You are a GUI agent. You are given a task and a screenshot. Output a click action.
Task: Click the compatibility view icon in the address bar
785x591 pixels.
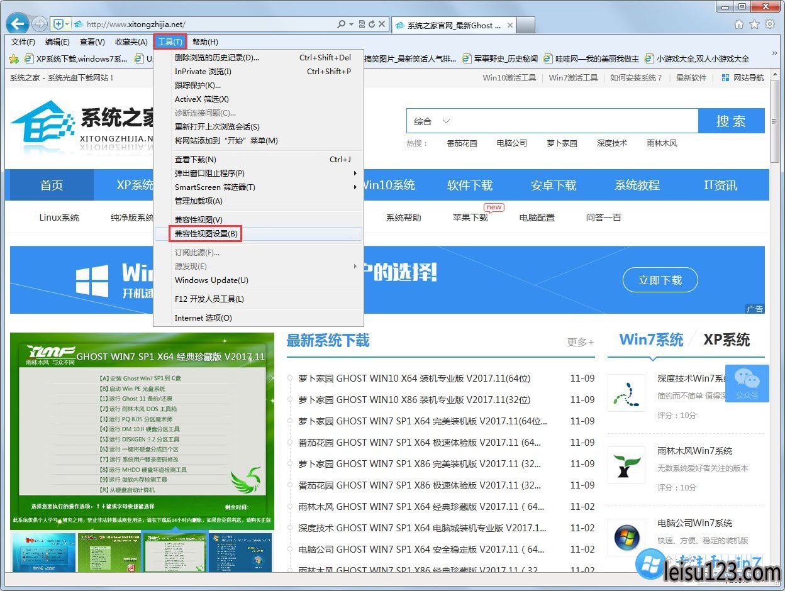[x=362, y=24]
